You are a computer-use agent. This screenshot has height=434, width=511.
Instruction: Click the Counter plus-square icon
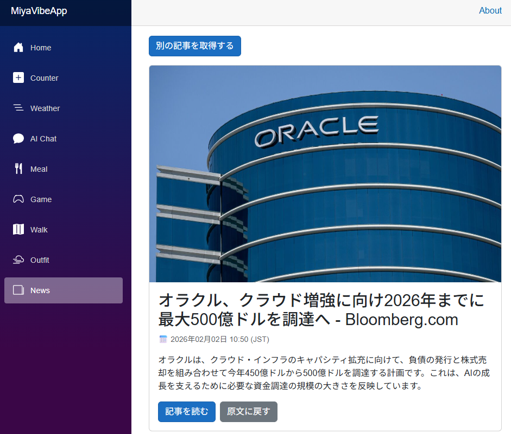point(18,77)
